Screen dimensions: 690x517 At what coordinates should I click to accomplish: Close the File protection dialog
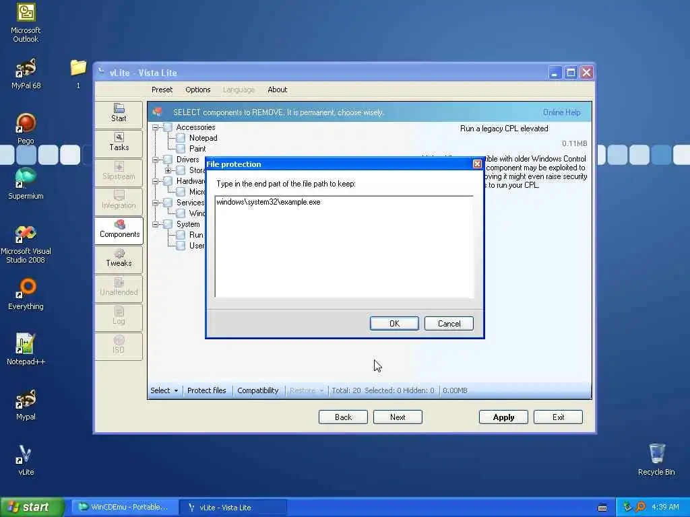(x=477, y=164)
